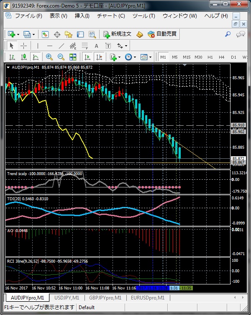Click the add indicators icon
Screen dimensions: 251x315
113,57
